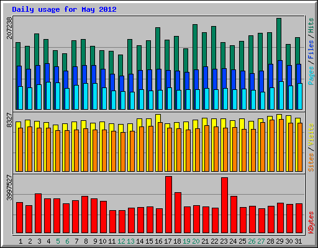Select the cyan Pages bar for day 27
The height and width of the screenshot is (248, 318).
263,100
